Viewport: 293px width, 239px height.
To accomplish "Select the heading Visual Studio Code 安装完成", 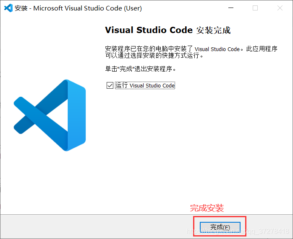I will (168, 30).
